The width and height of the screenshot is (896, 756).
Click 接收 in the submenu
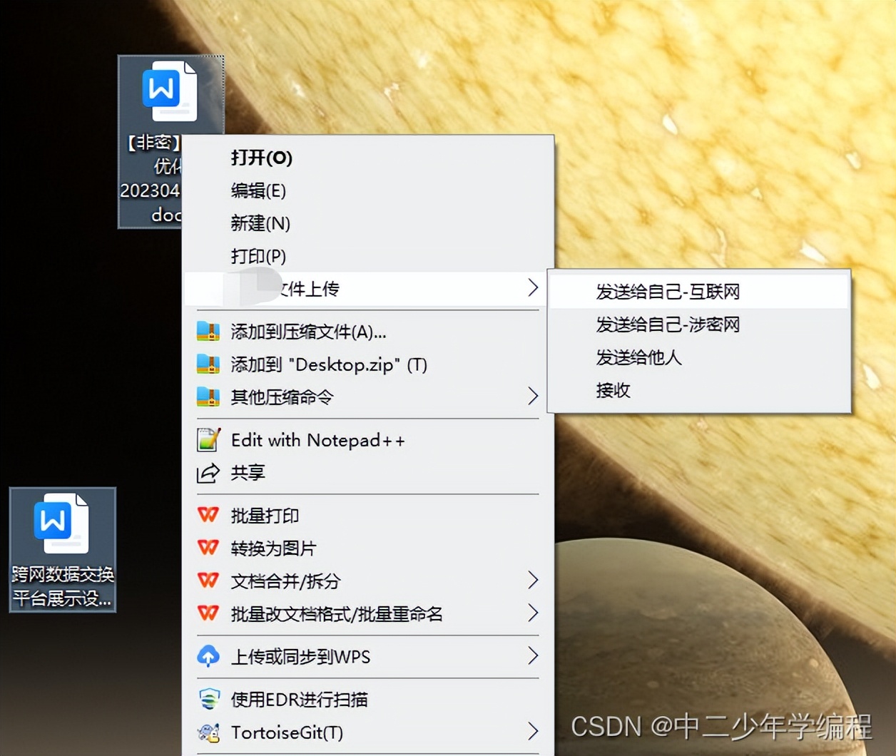pos(612,390)
